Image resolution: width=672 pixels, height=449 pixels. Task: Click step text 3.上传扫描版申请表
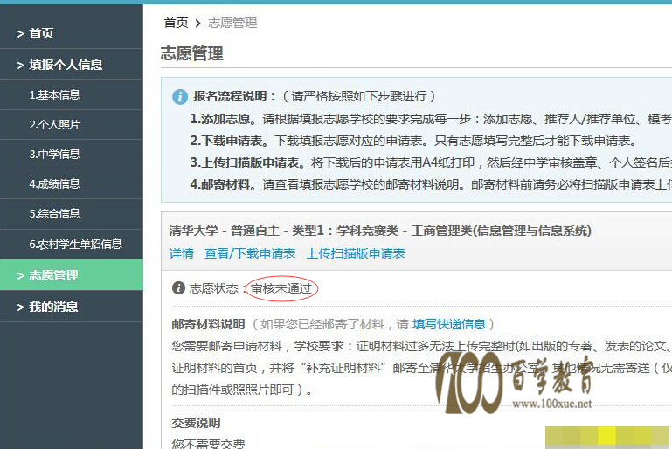247,162
